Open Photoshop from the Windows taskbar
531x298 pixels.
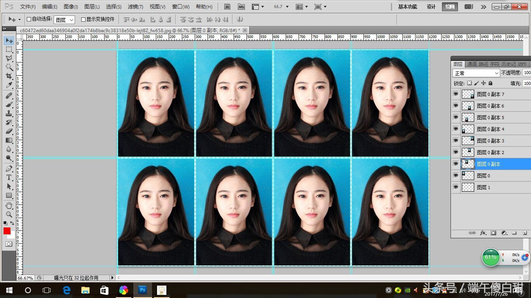(142, 290)
